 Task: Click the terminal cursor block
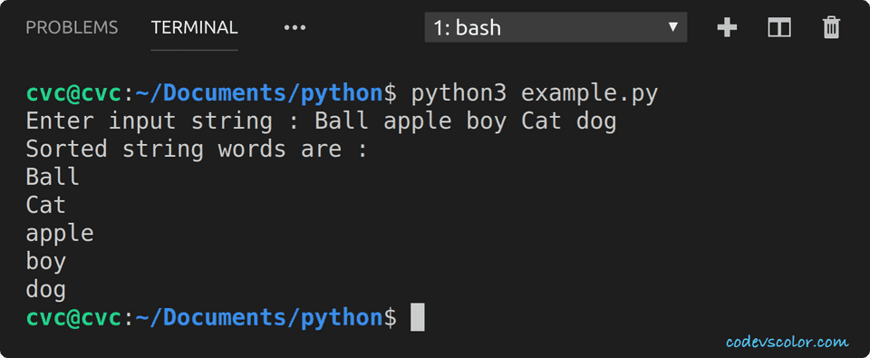pyautogui.click(x=417, y=317)
